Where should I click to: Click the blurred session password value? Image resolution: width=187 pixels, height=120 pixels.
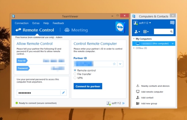tap(58, 68)
